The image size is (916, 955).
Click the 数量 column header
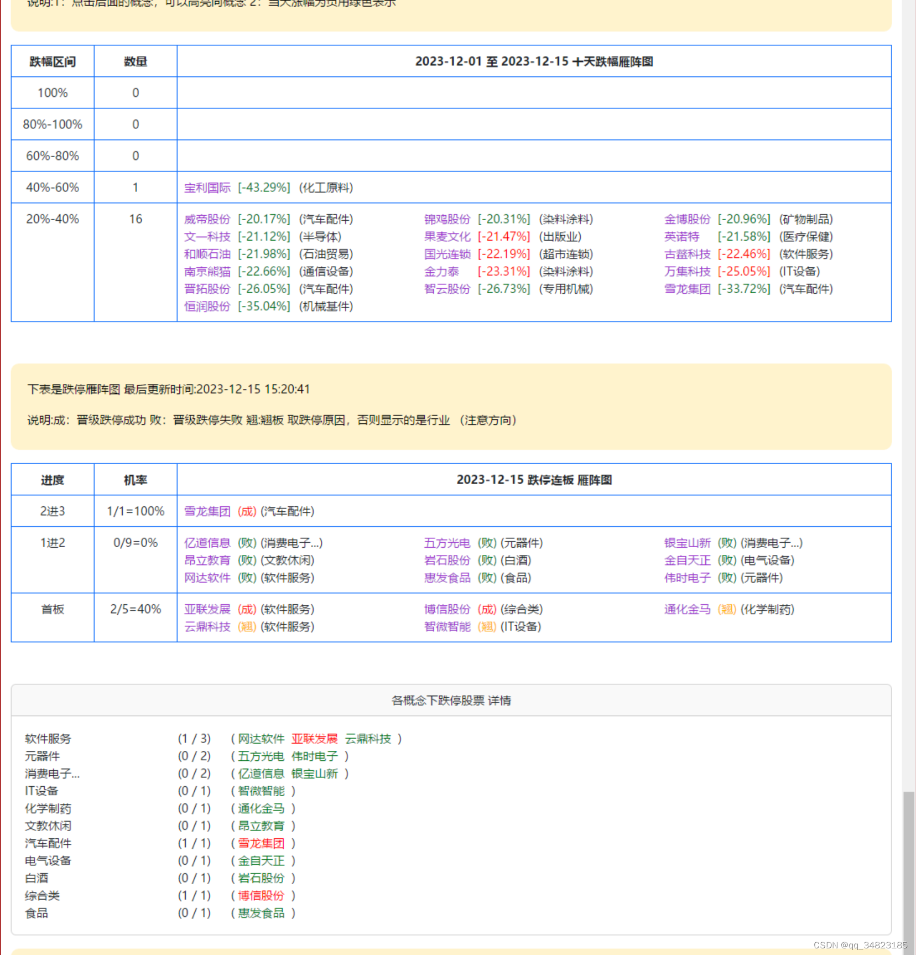pos(136,61)
